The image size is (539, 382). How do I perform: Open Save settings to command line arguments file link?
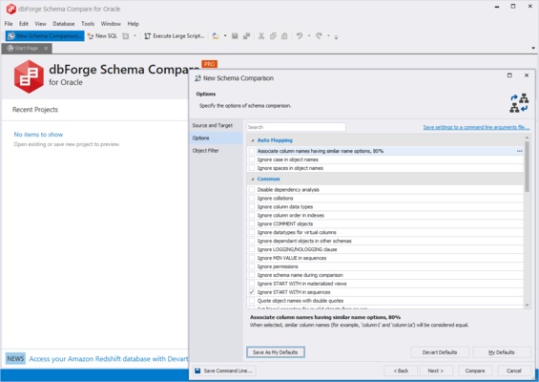[476, 127]
